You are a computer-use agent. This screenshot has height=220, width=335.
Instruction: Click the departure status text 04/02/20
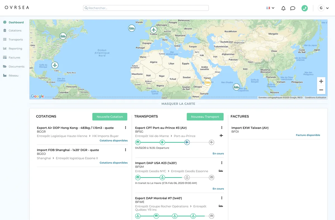tap(152, 148)
